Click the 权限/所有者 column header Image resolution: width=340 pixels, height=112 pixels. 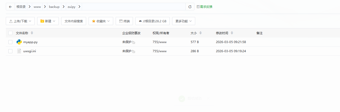(161, 33)
